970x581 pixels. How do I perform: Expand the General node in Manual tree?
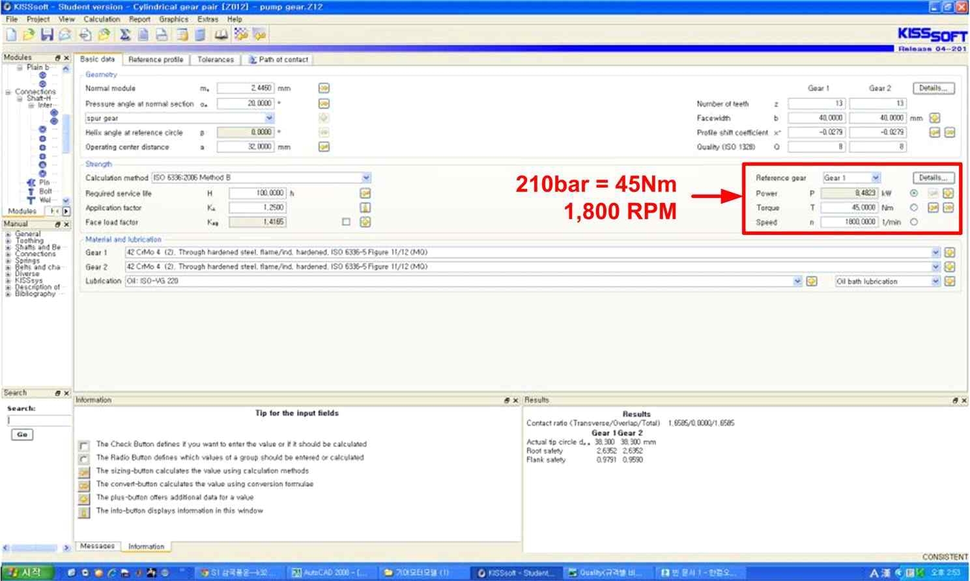[x=8, y=234]
